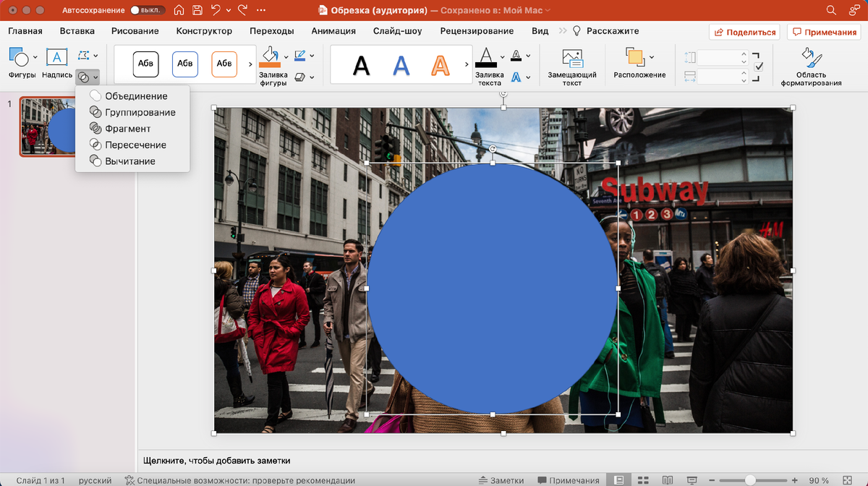Expand the shape fill color dropdown
The image size is (868, 486).
(286, 57)
